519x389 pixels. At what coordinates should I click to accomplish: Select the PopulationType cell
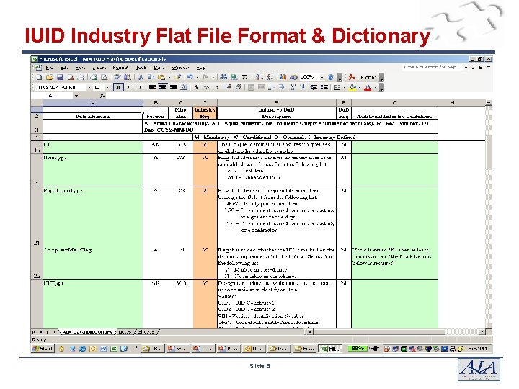93,217
